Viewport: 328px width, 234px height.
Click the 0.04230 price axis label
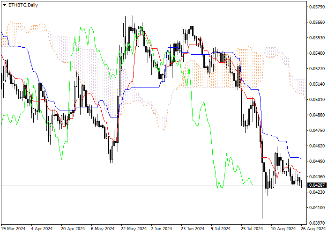click(317, 192)
